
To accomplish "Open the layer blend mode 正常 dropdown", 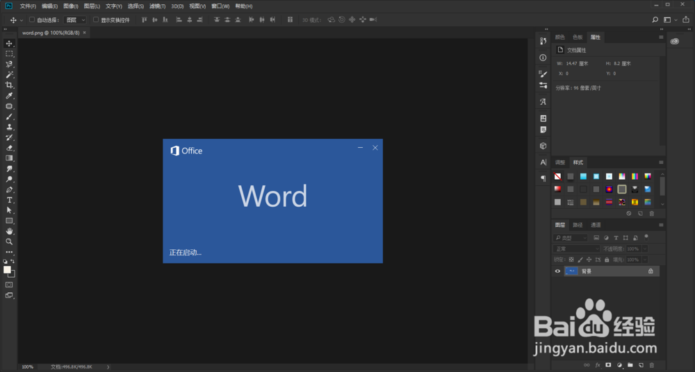I will coord(576,249).
